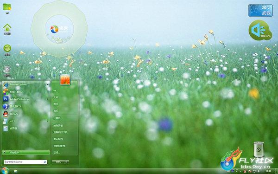The height and width of the screenshot is (174, 278).
Task: Open the Tencent RTX application
Action: point(25,106)
